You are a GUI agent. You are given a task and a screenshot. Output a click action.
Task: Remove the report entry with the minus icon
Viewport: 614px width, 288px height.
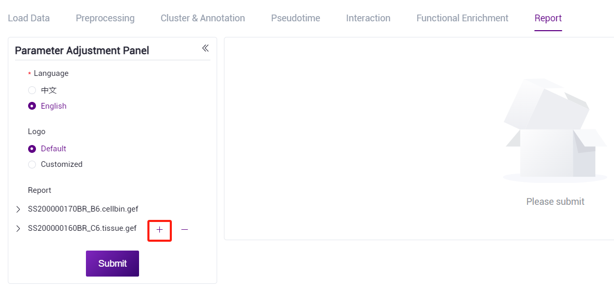184,230
